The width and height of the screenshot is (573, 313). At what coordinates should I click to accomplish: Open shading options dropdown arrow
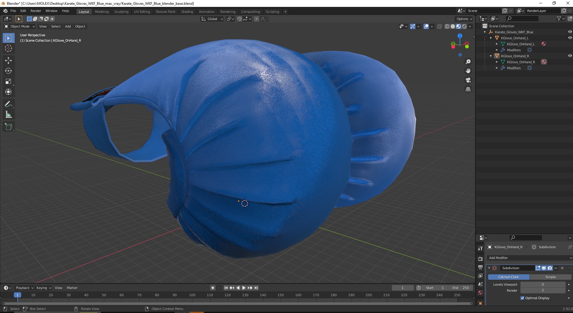click(x=470, y=26)
